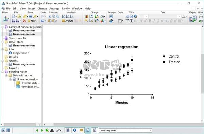Image resolution: width=204 pixels, height=134 pixels.
Task: Collapse the Data Tables folder
Action: tap(2, 42)
